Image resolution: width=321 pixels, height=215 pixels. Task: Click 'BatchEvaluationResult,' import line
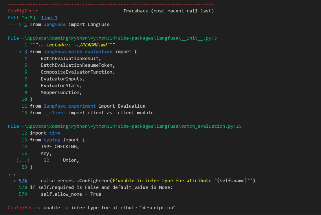[71, 59]
